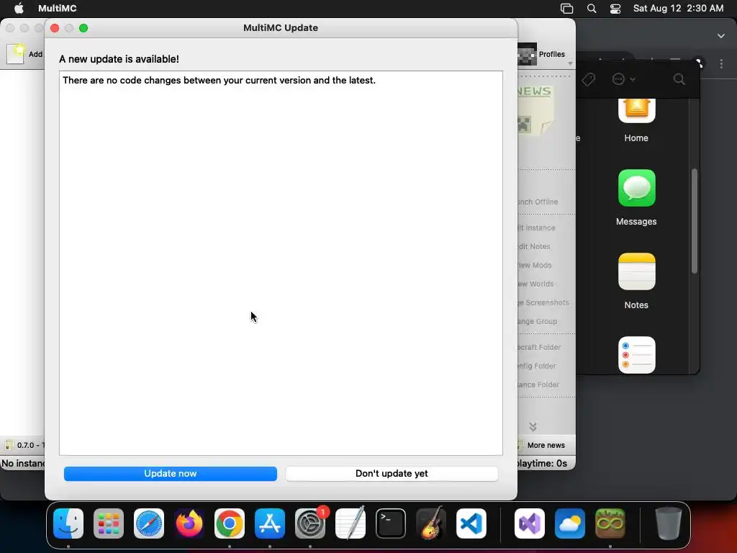Image resolution: width=737 pixels, height=553 pixels.
Task: Select Change Group in MultiMC sidebar
Action: coord(537,322)
